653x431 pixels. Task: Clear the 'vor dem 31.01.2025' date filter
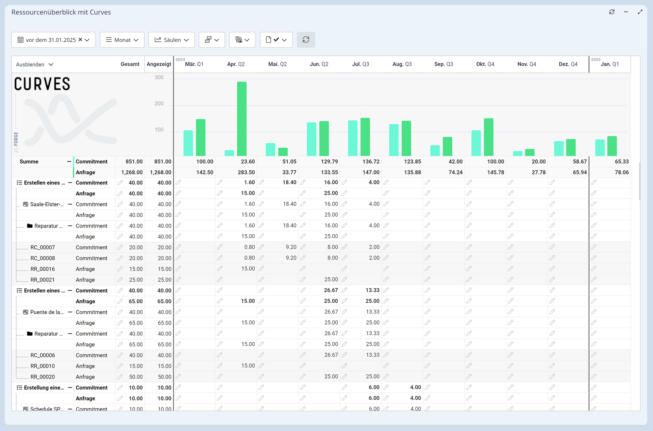(80, 39)
